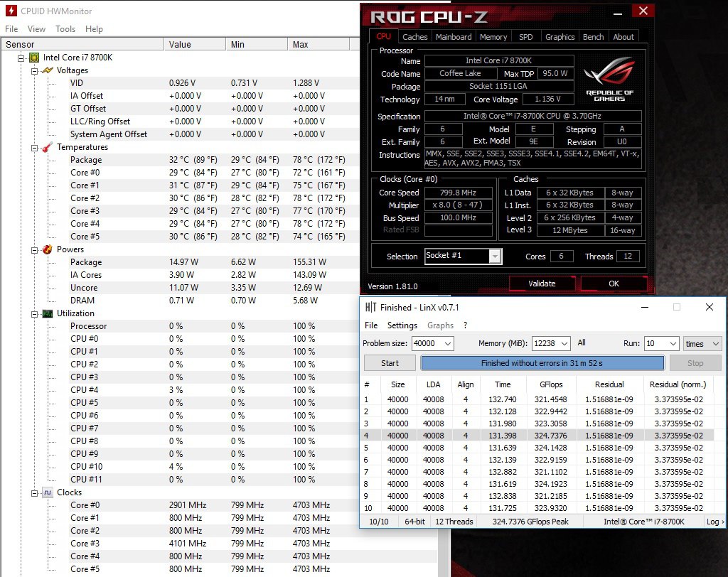This screenshot has height=577, width=728.
Task: Open the Run count dropdown in LinX
Action: [673, 343]
